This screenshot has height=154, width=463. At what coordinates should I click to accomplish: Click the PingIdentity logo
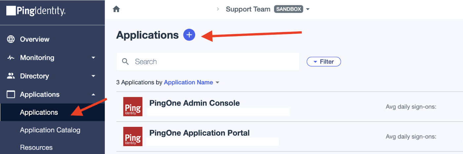[x=36, y=11]
